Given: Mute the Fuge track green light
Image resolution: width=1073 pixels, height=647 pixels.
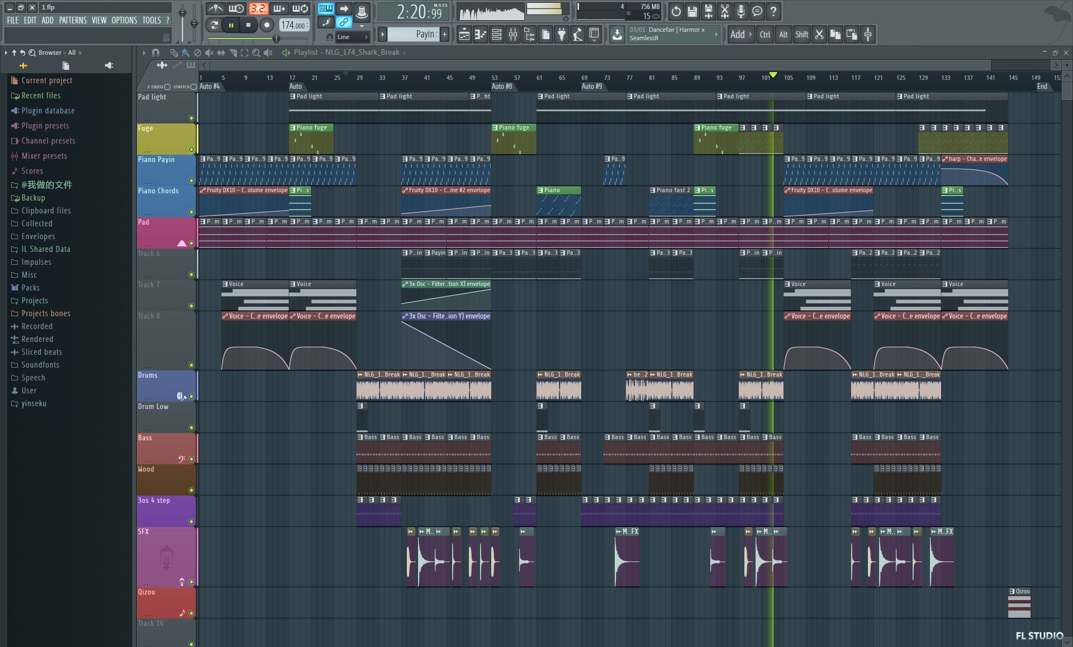Looking at the screenshot, I should pyautogui.click(x=191, y=150).
